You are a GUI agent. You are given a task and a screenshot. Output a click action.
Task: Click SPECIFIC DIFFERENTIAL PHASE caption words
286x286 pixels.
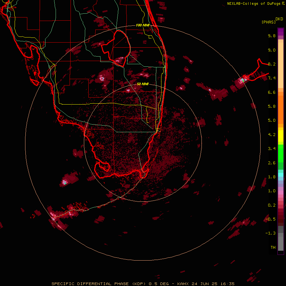tap(90, 284)
